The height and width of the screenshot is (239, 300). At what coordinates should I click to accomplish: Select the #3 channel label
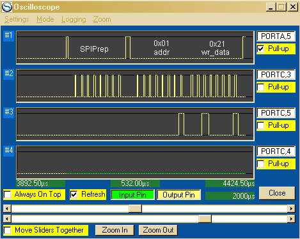9,112
